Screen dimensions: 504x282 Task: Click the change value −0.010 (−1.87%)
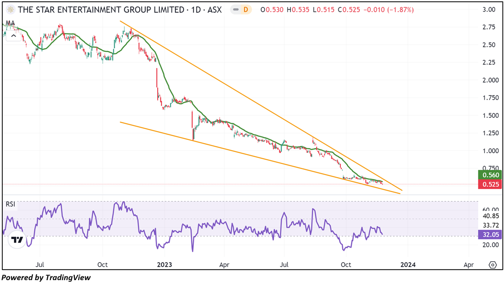coord(388,10)
